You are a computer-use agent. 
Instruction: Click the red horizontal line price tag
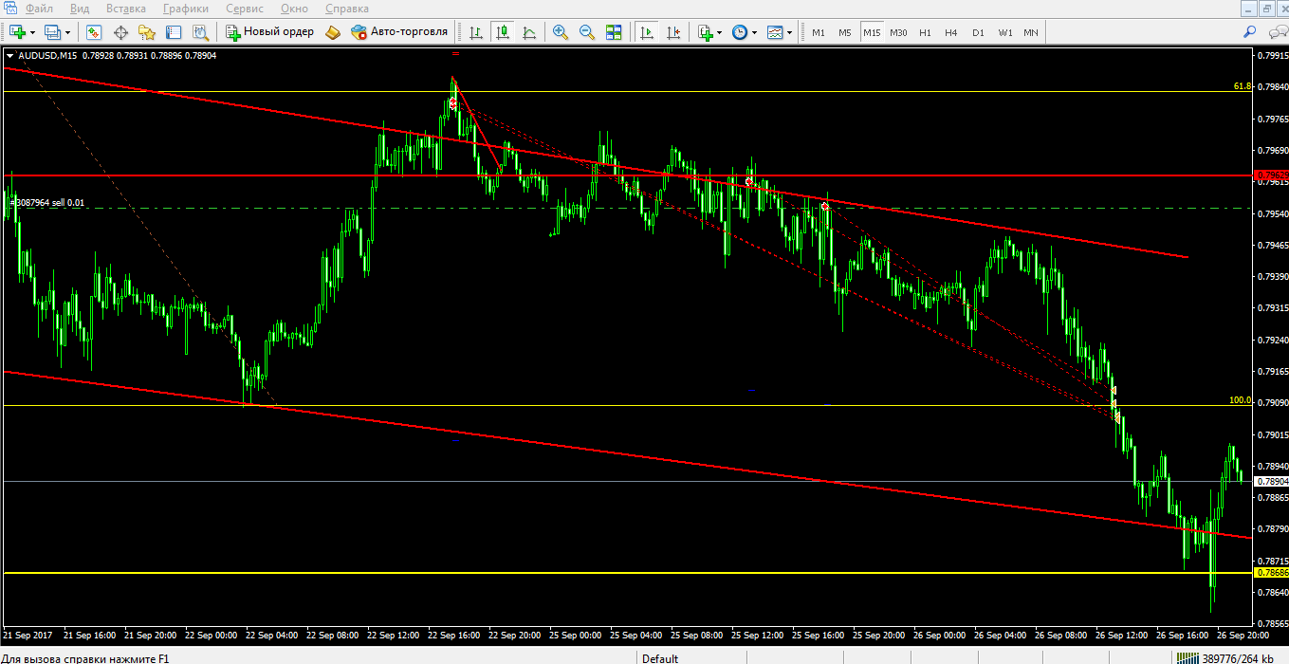coord(1271,175)
